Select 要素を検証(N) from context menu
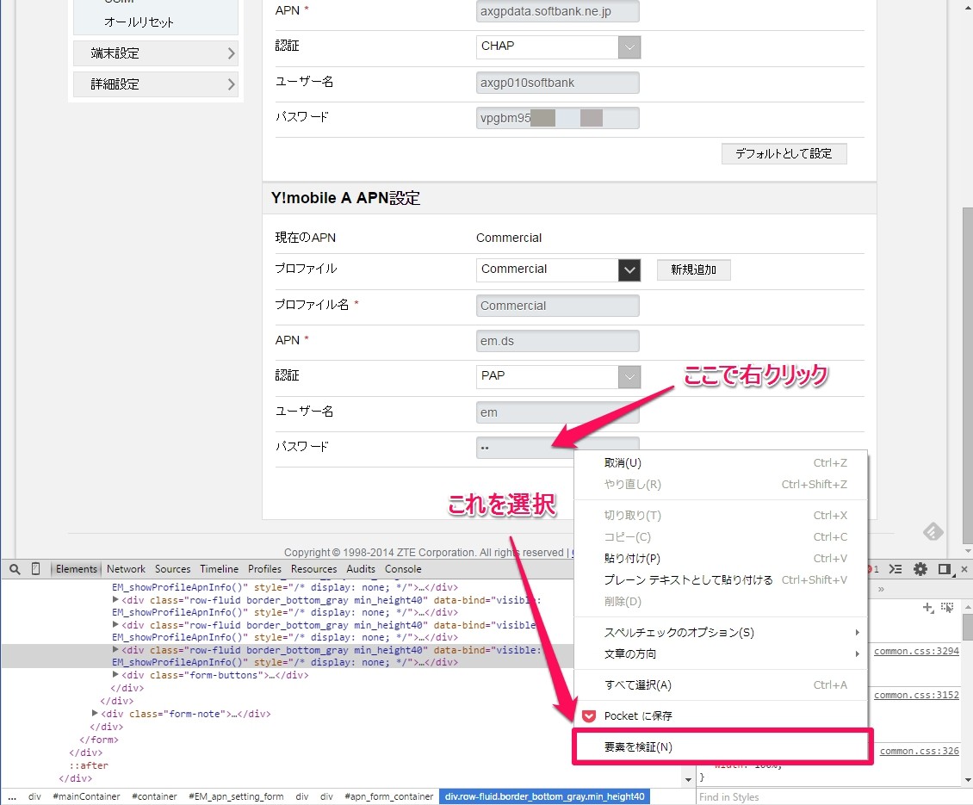Viewport: 973px width, 805px height. (x=721, y=746)
